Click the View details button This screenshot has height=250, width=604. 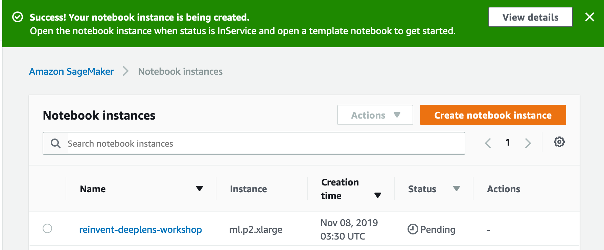coord(530,17)
